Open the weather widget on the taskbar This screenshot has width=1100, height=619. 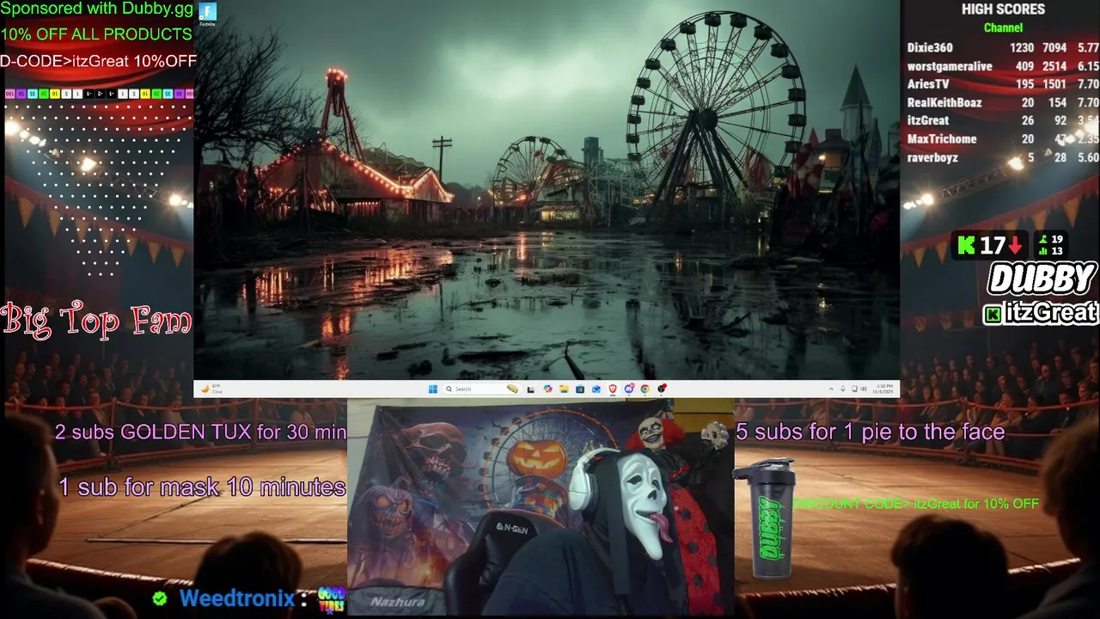[211, 389]
